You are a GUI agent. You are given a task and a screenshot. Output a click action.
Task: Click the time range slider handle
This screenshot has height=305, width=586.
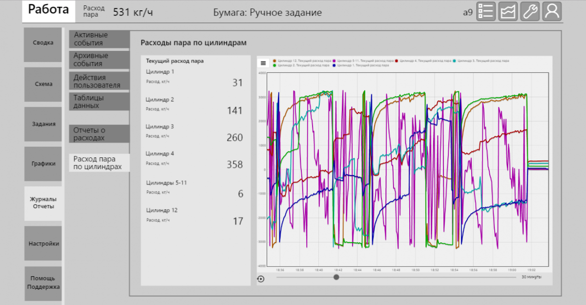[x=336, y=277]
